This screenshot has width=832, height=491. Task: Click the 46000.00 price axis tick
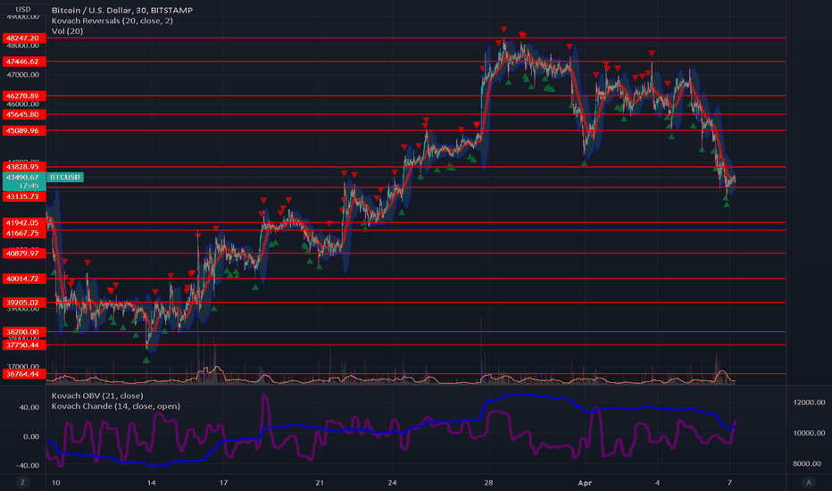(23, 104)
